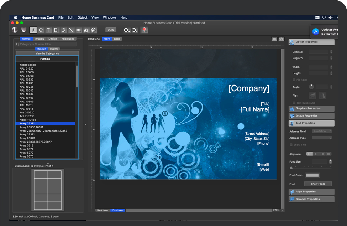Click the View by Categories button
This screenshot has width=347, height=226.
click(47, 53)
